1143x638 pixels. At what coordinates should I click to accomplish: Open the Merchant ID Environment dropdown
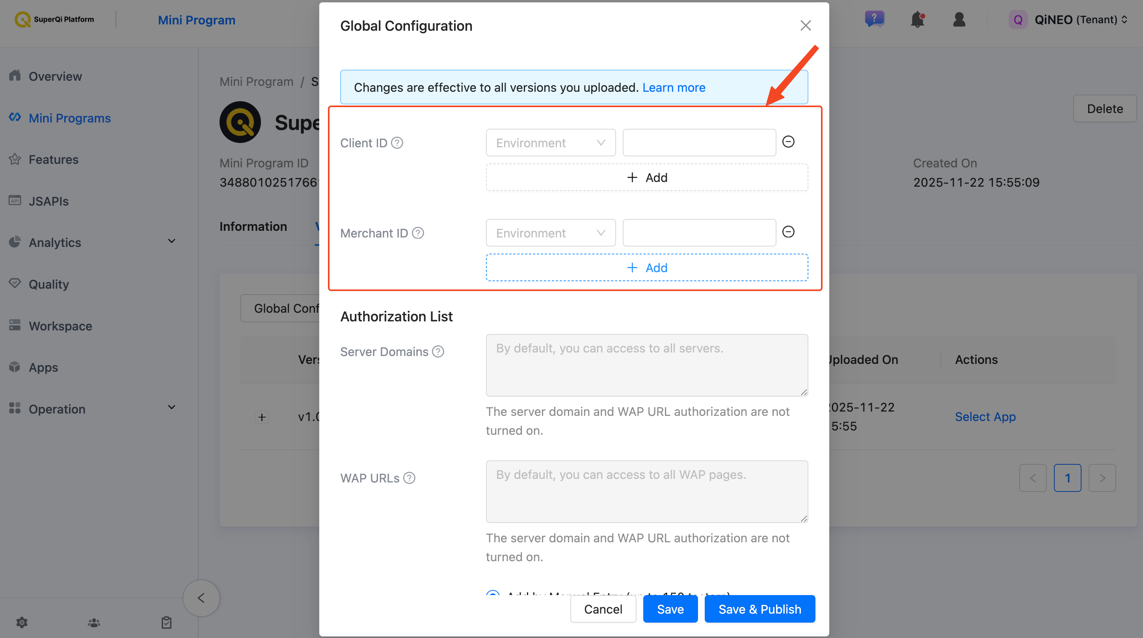[x=551, y=233]
